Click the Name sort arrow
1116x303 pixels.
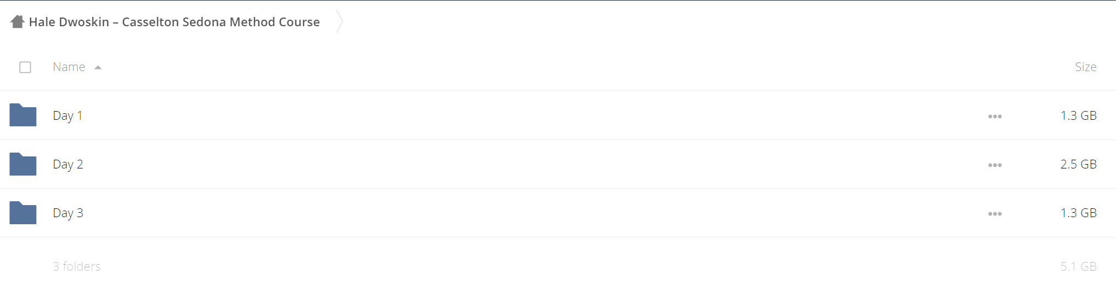[x=98, y=67]
